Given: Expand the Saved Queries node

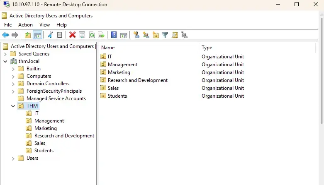Looking at the screenshot, I should (x=5, y=54).
